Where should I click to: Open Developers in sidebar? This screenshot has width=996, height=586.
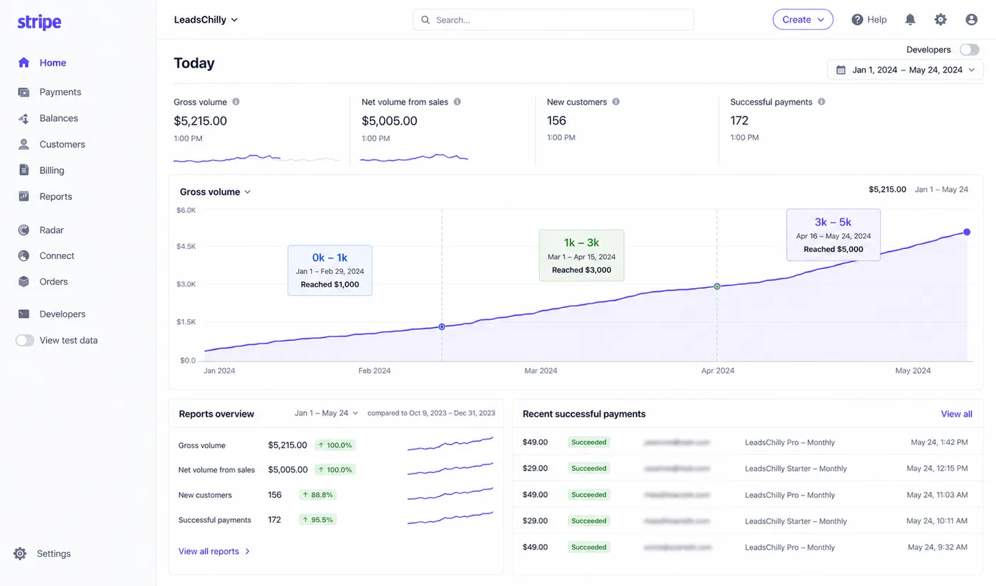(63, 314)
